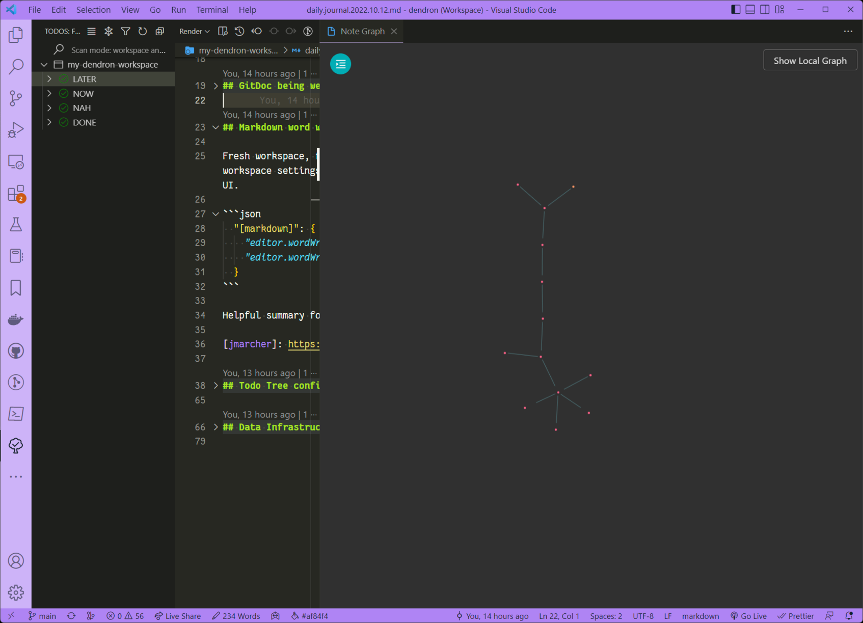Select the Note Graph tab

[362, 31]
